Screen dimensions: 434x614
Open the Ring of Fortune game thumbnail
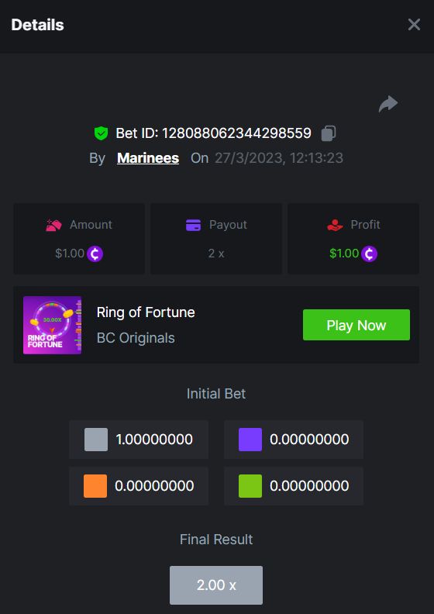coord(52,325)
